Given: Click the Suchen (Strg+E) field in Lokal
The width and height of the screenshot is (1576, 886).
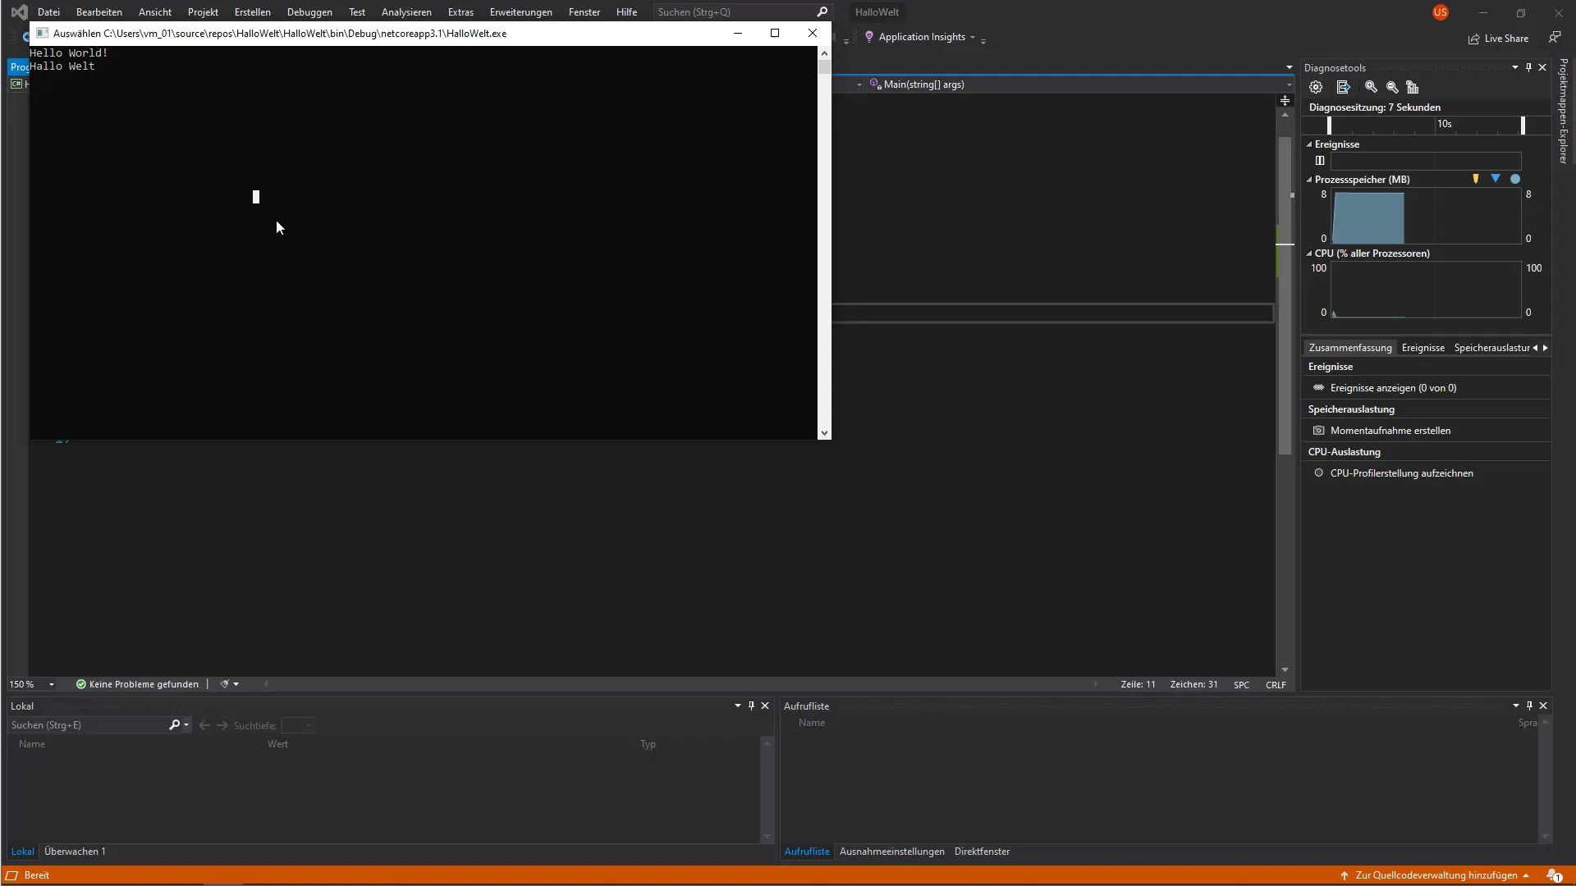Looking at the screenshot, I should (x=88, y=725).
